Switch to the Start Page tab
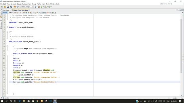 point(6,10)
